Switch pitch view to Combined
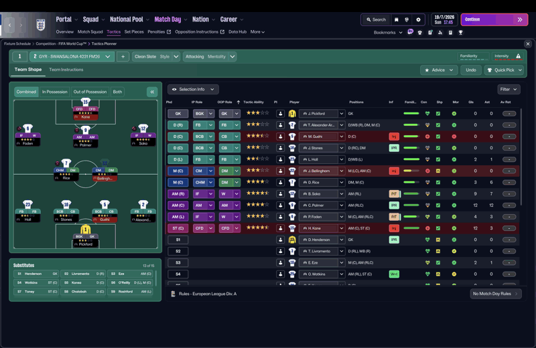 pos(26,92)
